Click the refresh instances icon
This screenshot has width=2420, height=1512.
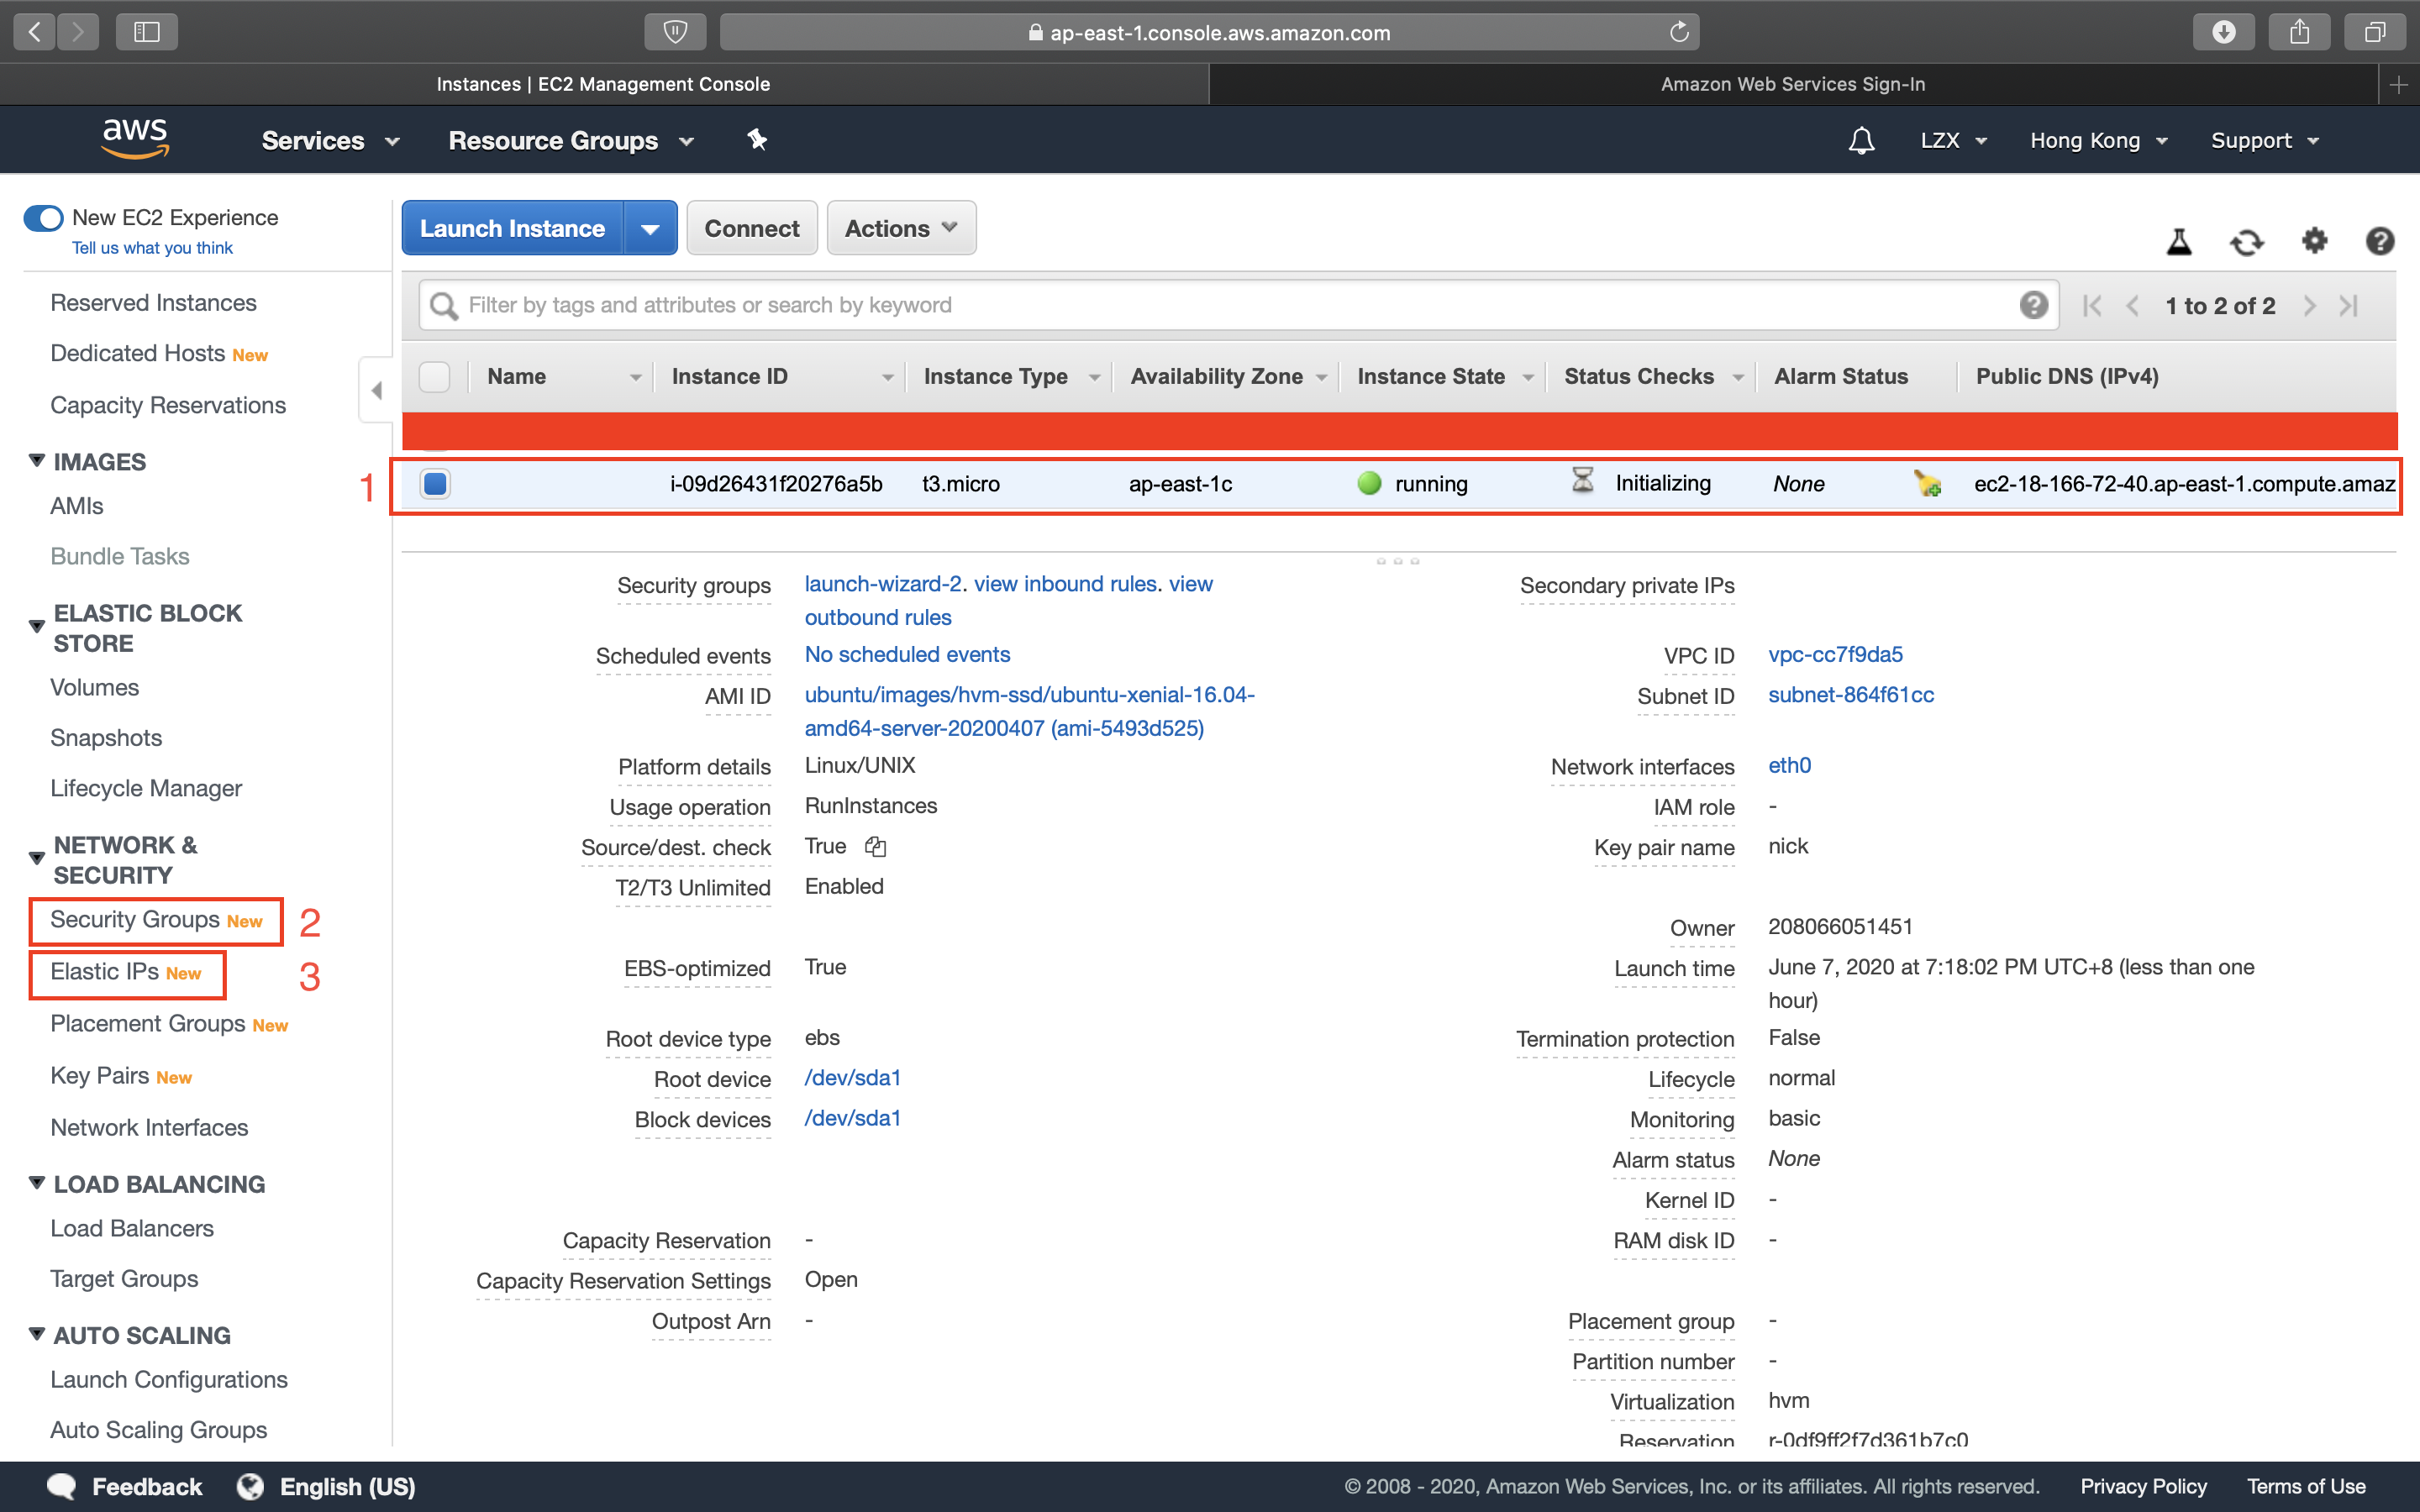click(x=2246, y=242)
